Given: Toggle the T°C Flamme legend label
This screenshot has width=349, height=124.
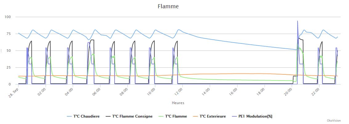Looking at the screenshot, I should [176, 116].
